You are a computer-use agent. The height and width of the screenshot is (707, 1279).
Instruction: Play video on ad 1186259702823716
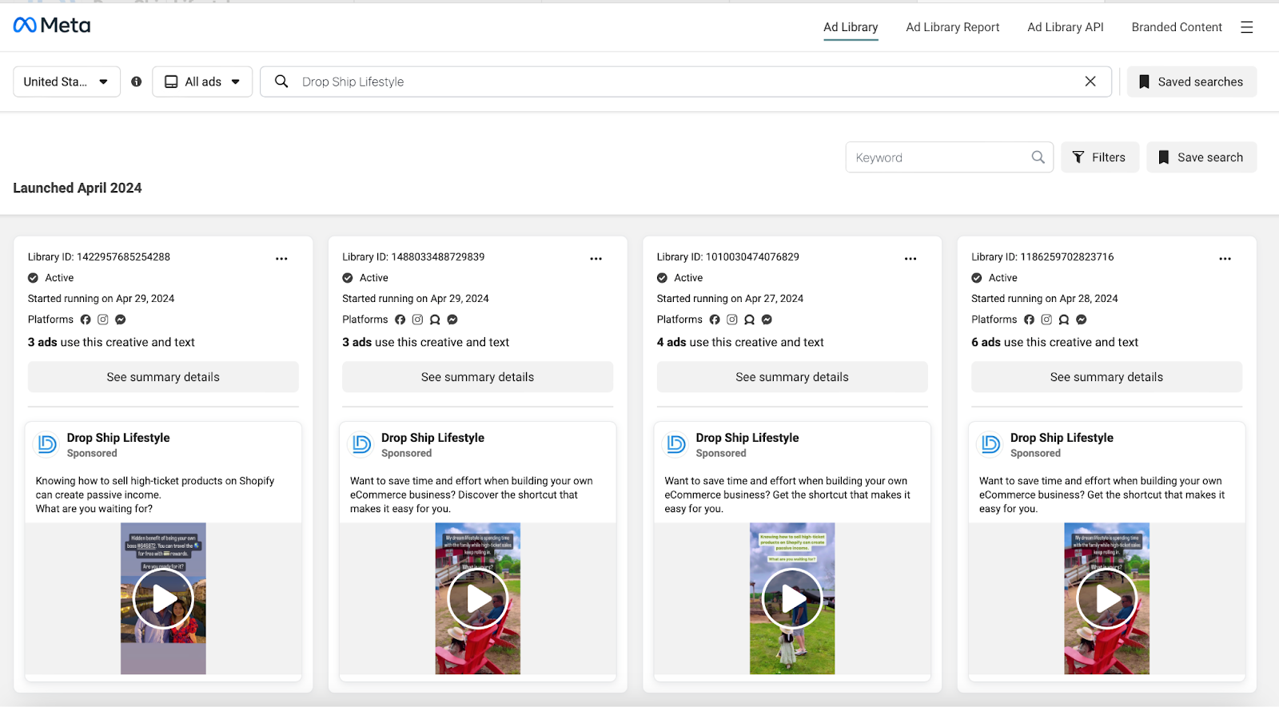[x=1107, y=598]
